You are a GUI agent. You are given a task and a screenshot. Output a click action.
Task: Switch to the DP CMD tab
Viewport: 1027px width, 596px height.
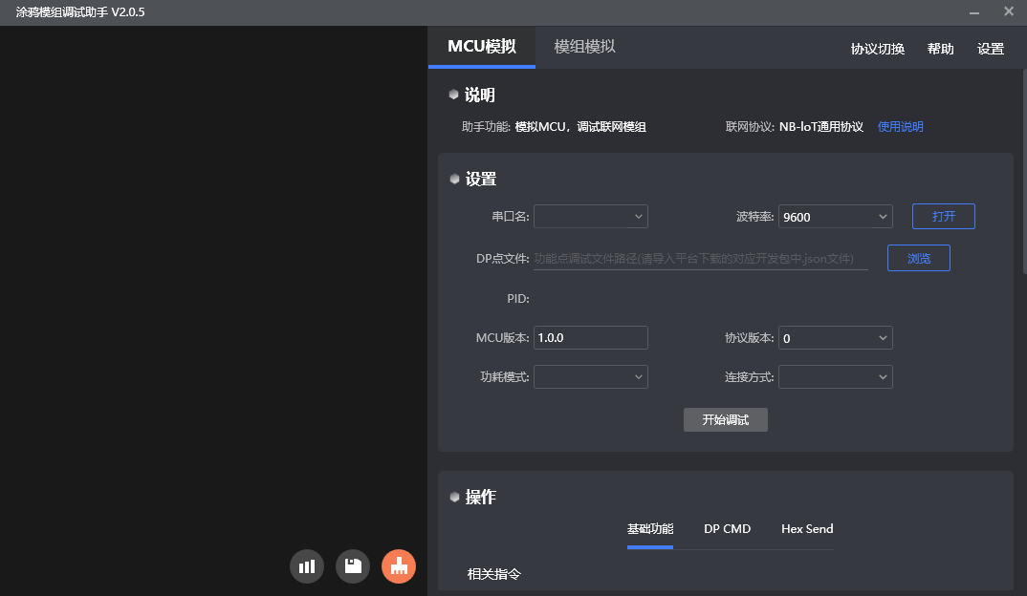click(x=728, y=528)
